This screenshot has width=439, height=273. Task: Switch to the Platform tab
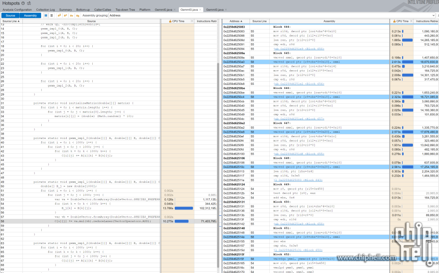point(145,9)
